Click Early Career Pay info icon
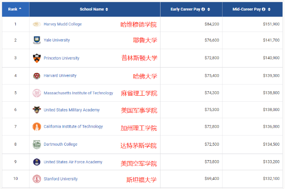Screen dimensions: 285x190 coord(203,9)
